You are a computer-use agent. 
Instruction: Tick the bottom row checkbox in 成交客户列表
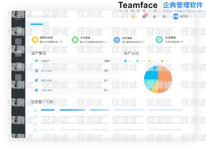36,130
